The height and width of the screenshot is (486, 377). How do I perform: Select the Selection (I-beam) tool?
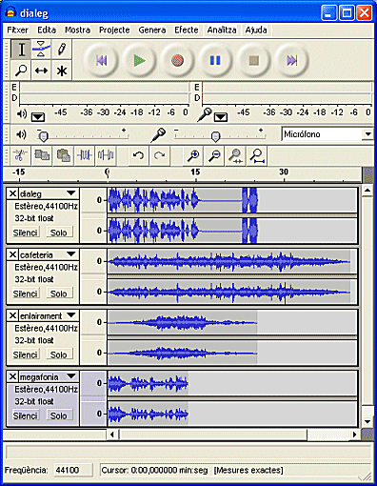point(21,50)
